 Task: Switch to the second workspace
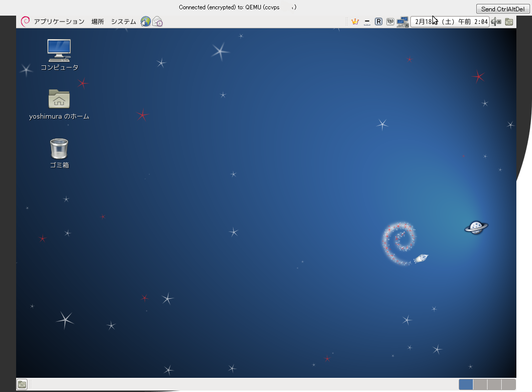[x=480, y=385]
